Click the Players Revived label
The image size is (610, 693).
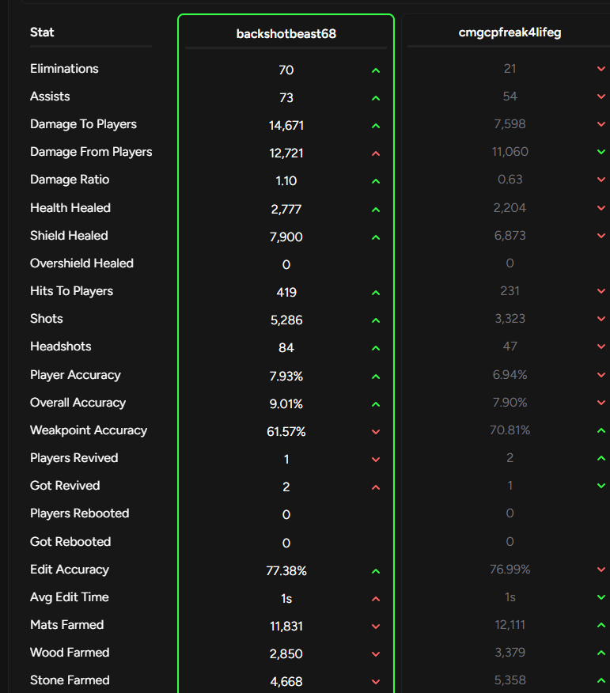[x=74, y=458]
